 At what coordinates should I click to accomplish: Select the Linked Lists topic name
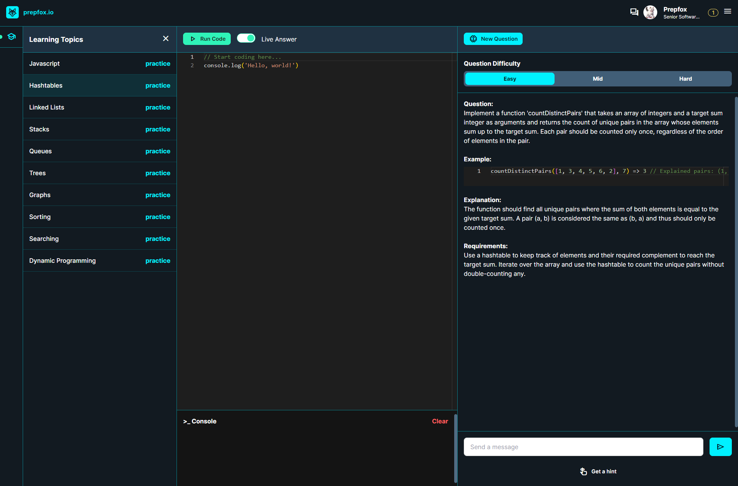pyautogui.click(x=47, y=108)
